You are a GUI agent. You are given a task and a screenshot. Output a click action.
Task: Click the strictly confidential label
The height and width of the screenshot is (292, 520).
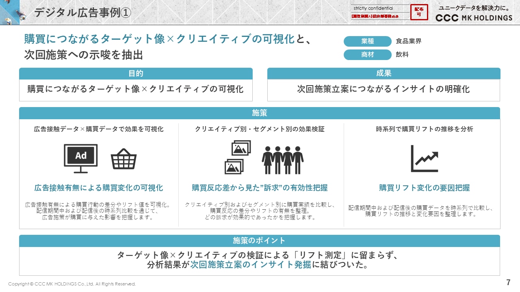pyautogui.click(x=373, y=8)
